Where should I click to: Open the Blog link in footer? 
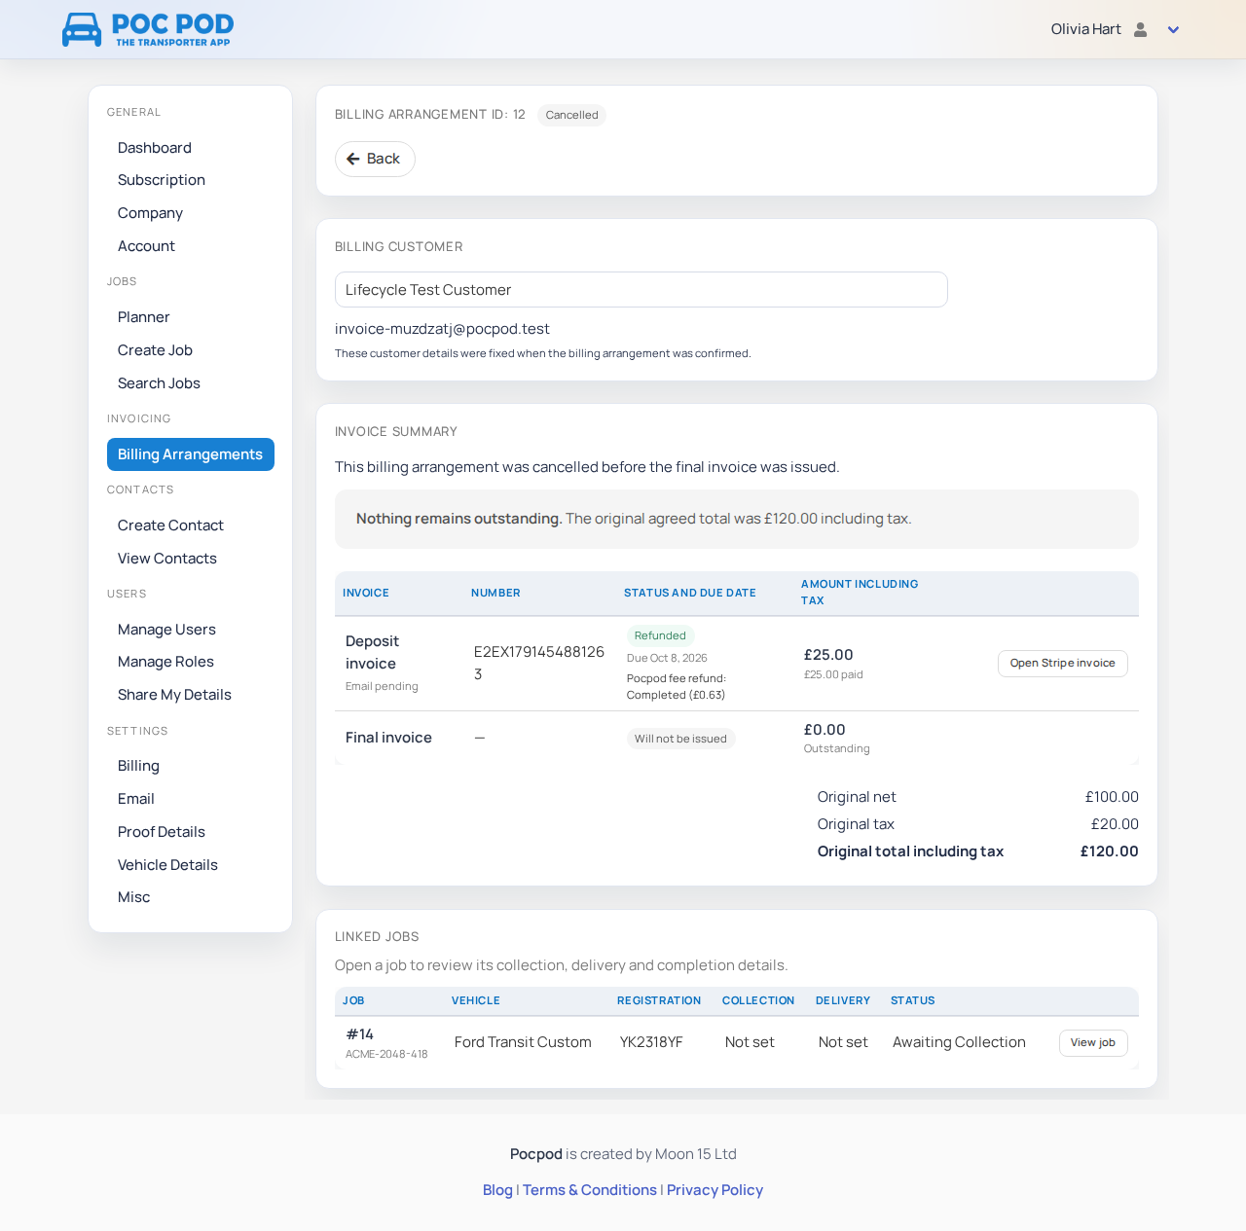pyautogui.click(x=497, y=1190)
